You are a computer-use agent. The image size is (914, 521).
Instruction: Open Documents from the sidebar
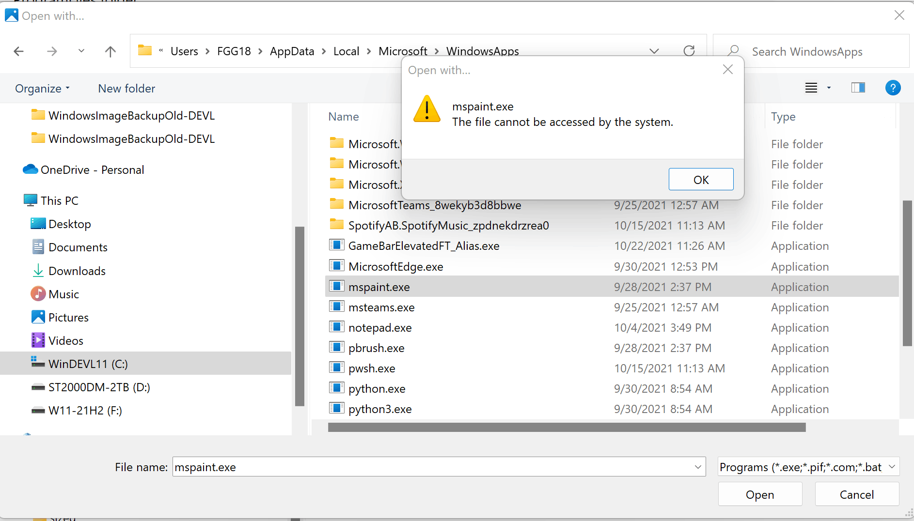(x=69, y=247)
